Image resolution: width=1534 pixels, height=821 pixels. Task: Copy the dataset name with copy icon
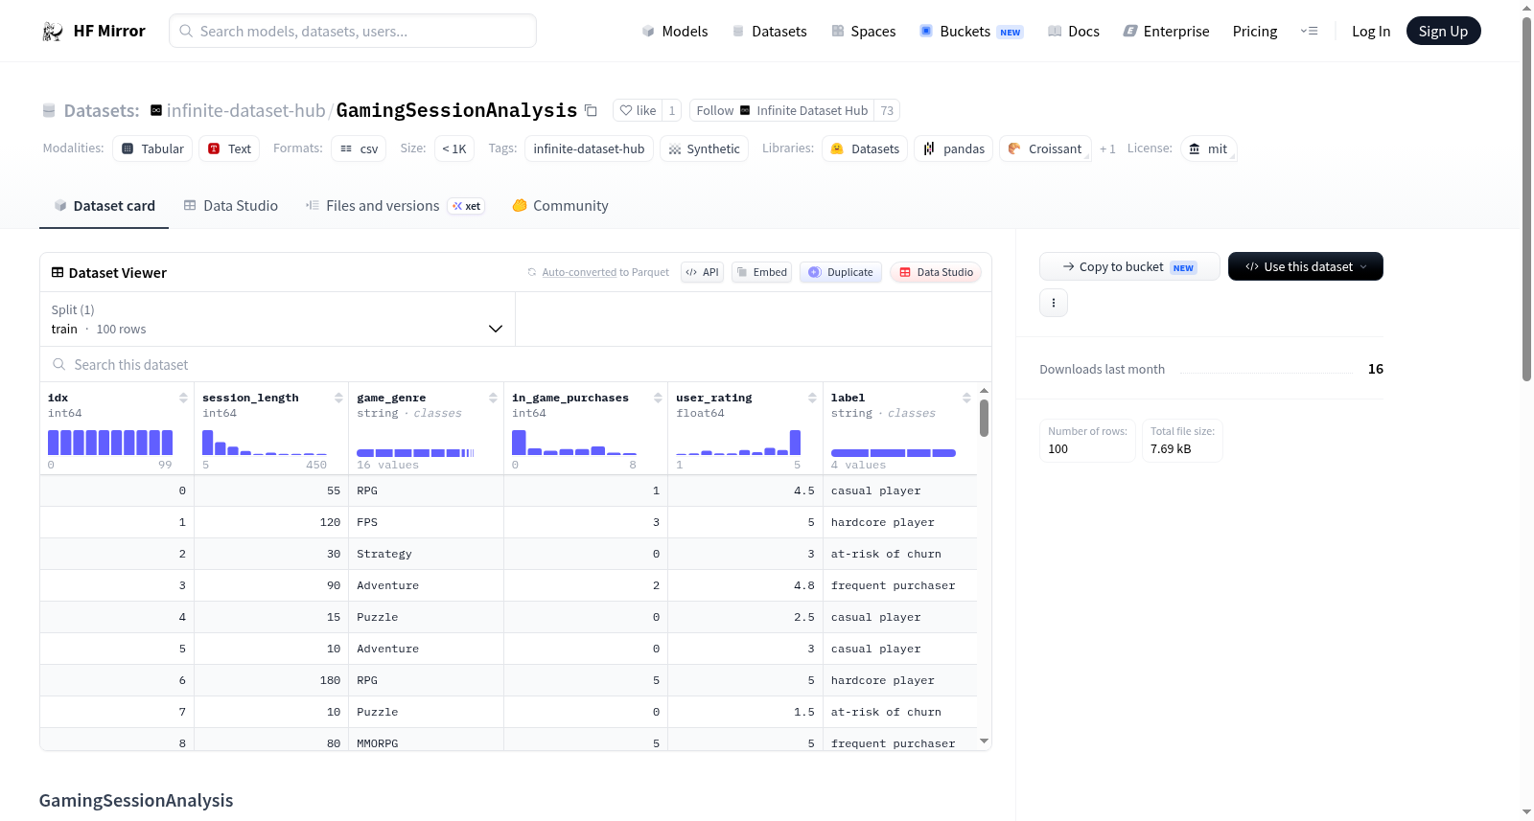coord(591,111)
